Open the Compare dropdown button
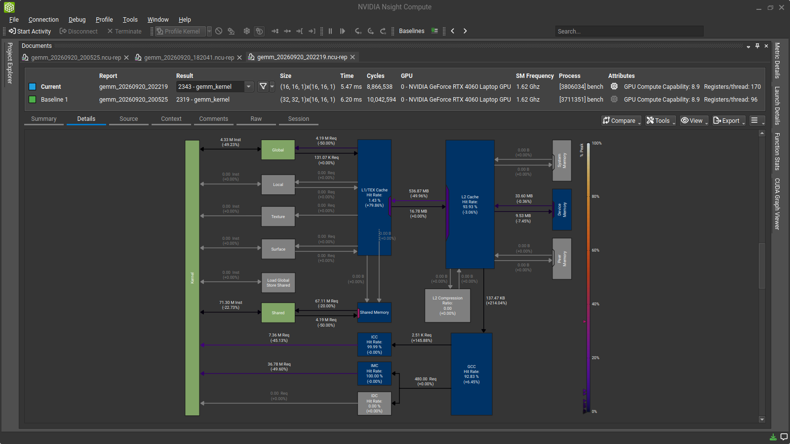Viewport: 790px width, 444px height. point(621,120)
